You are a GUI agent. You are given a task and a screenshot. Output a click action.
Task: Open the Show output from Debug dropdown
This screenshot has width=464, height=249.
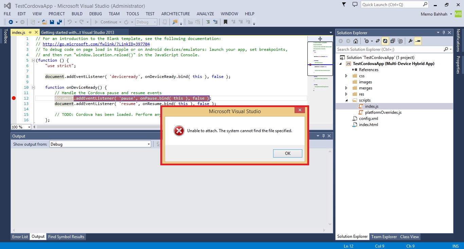(149, 144)
